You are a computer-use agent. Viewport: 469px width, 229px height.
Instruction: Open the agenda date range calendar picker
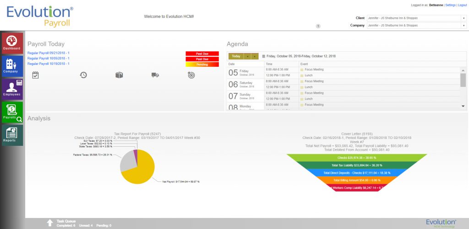(264, 56)
